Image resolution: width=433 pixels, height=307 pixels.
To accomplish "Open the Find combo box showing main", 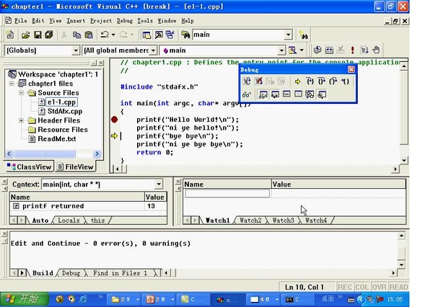I will (288, 35).
